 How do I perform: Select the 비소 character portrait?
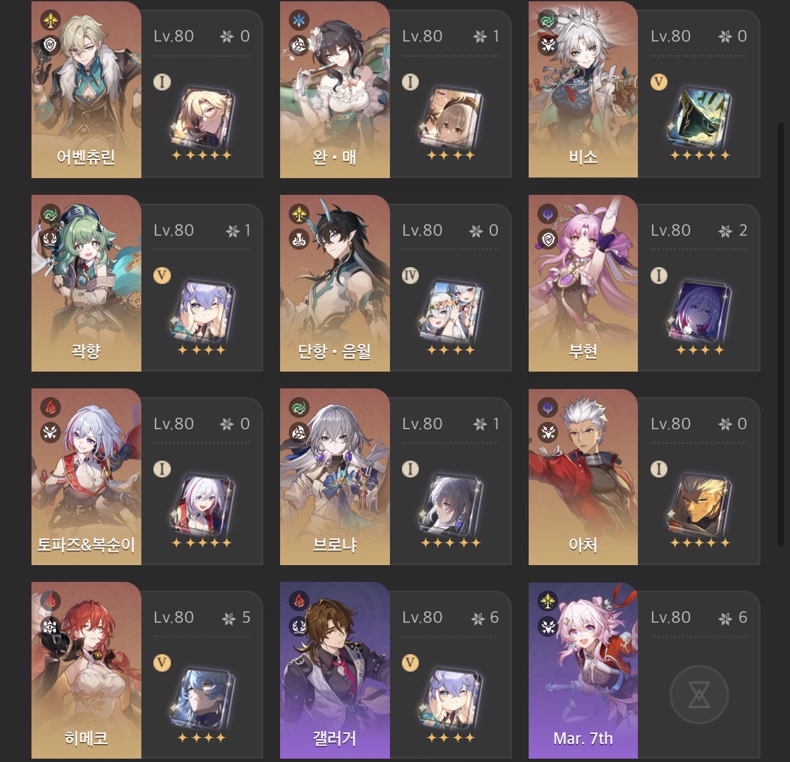coord(583,89)
